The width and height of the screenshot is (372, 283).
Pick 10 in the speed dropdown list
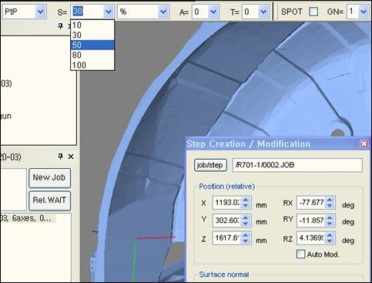coord(92,25)
